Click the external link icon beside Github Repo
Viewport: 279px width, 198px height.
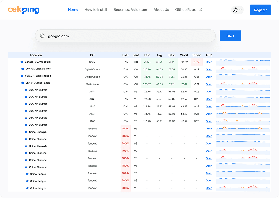click(201, 9)
